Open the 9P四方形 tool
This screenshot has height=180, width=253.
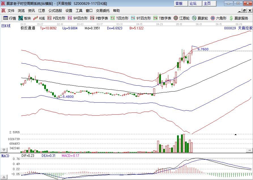(78, 18)
